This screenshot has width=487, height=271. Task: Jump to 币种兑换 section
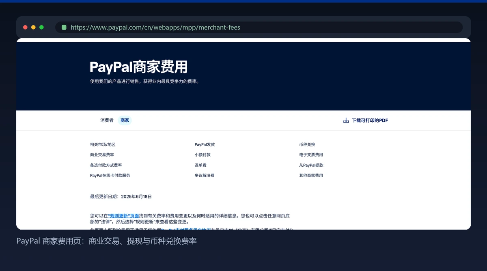click(307, 144)
